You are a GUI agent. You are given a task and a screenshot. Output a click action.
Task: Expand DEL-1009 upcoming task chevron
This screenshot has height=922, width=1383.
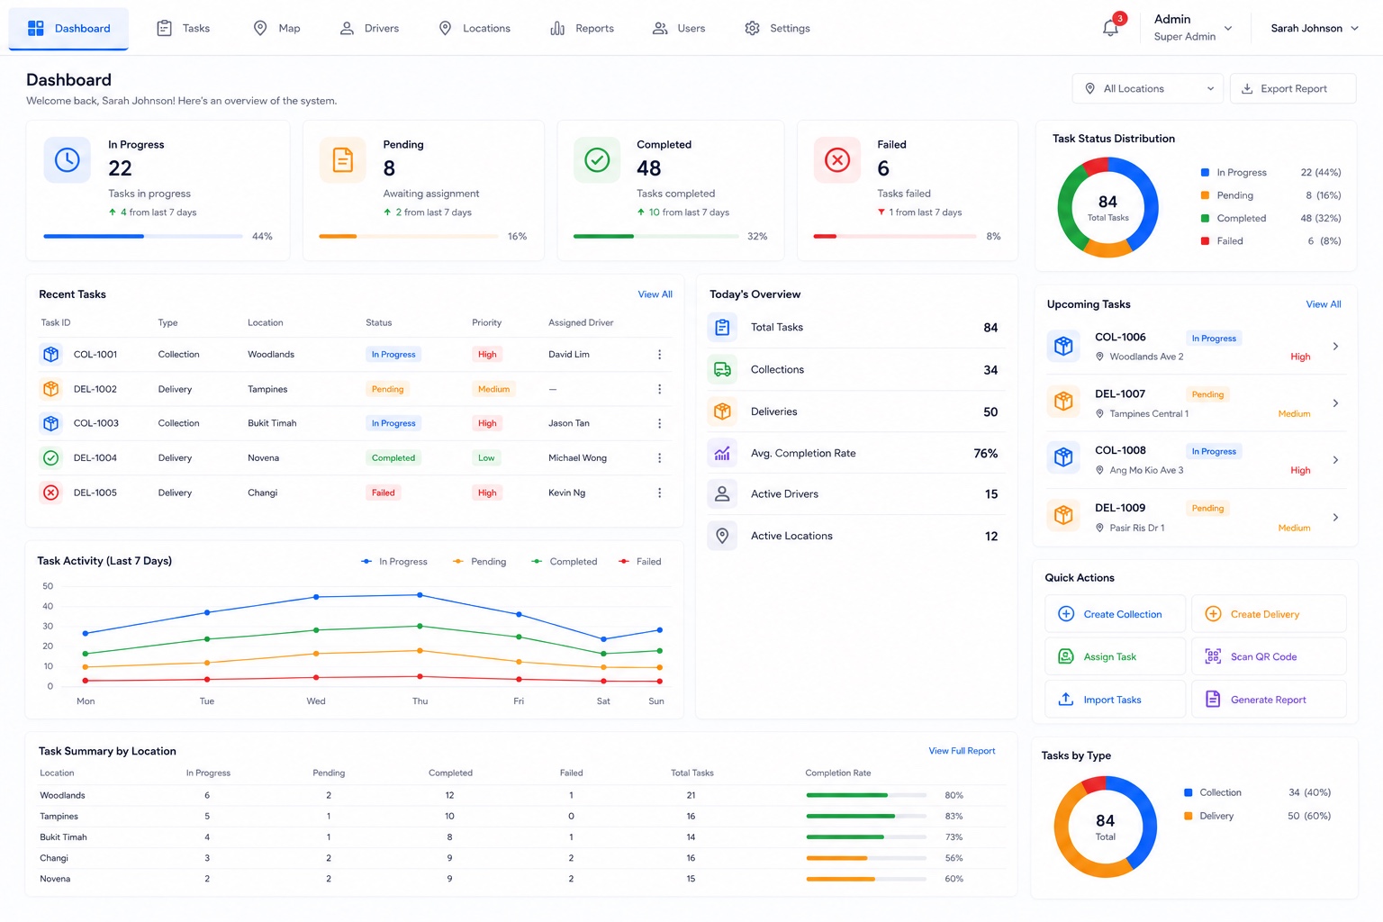[1335, 518]
